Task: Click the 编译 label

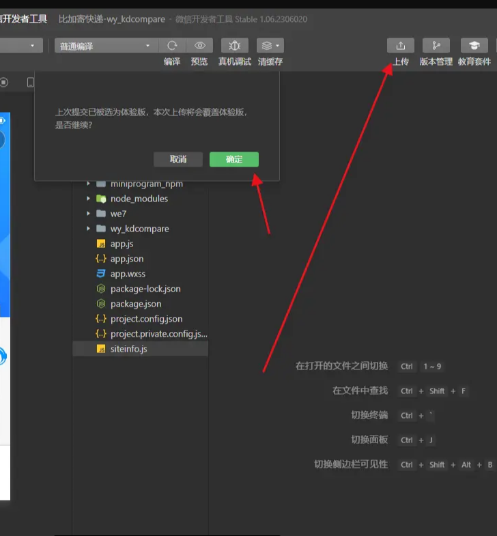Action: pos(172,62)
